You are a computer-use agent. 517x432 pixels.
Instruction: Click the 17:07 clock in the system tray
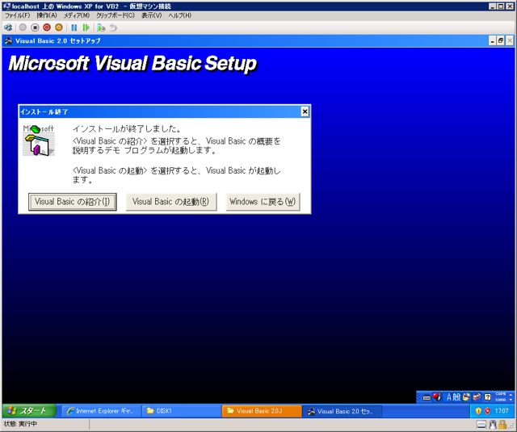(x=502, y=411)
